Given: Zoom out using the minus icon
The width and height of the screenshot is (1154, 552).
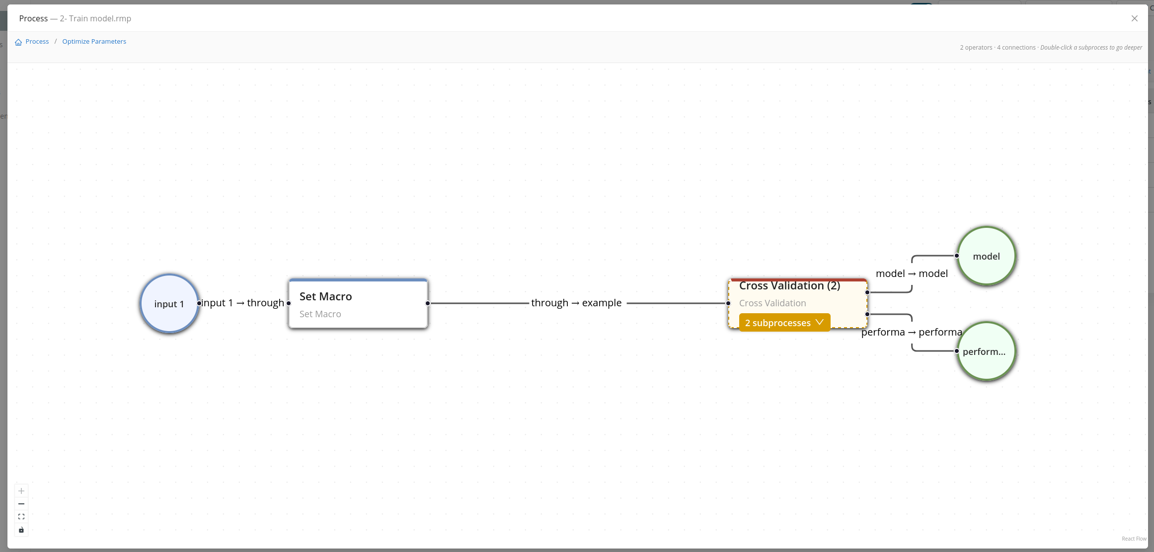Looking at the screenshot, I should 21,503.
